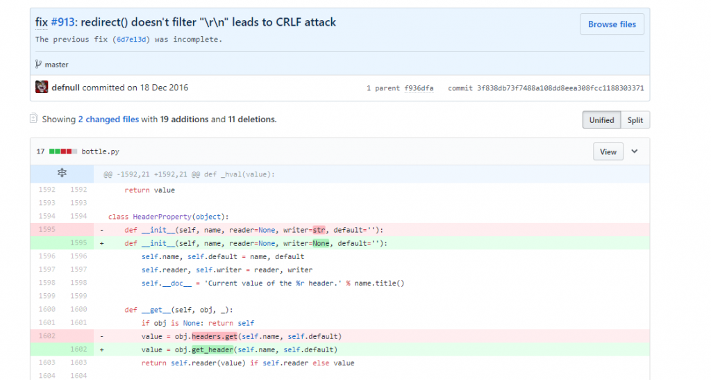The height and width of the screenshot is (380, 711).
Task: Open the defnull author profile link
Action: [x=66, y=88]
